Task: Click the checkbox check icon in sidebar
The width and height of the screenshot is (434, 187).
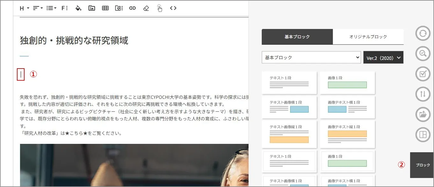Action: coord(423,74)
